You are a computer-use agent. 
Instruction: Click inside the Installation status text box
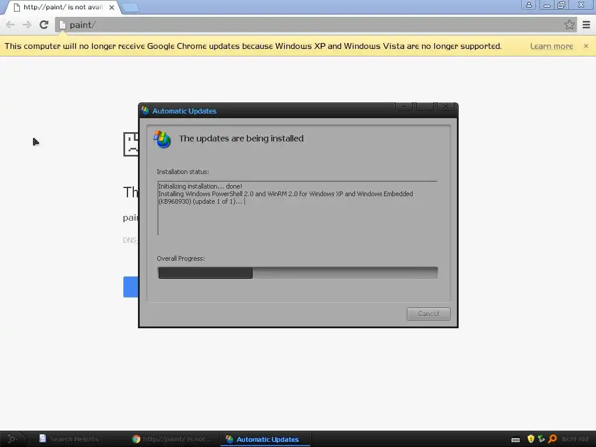click(297, 208)
